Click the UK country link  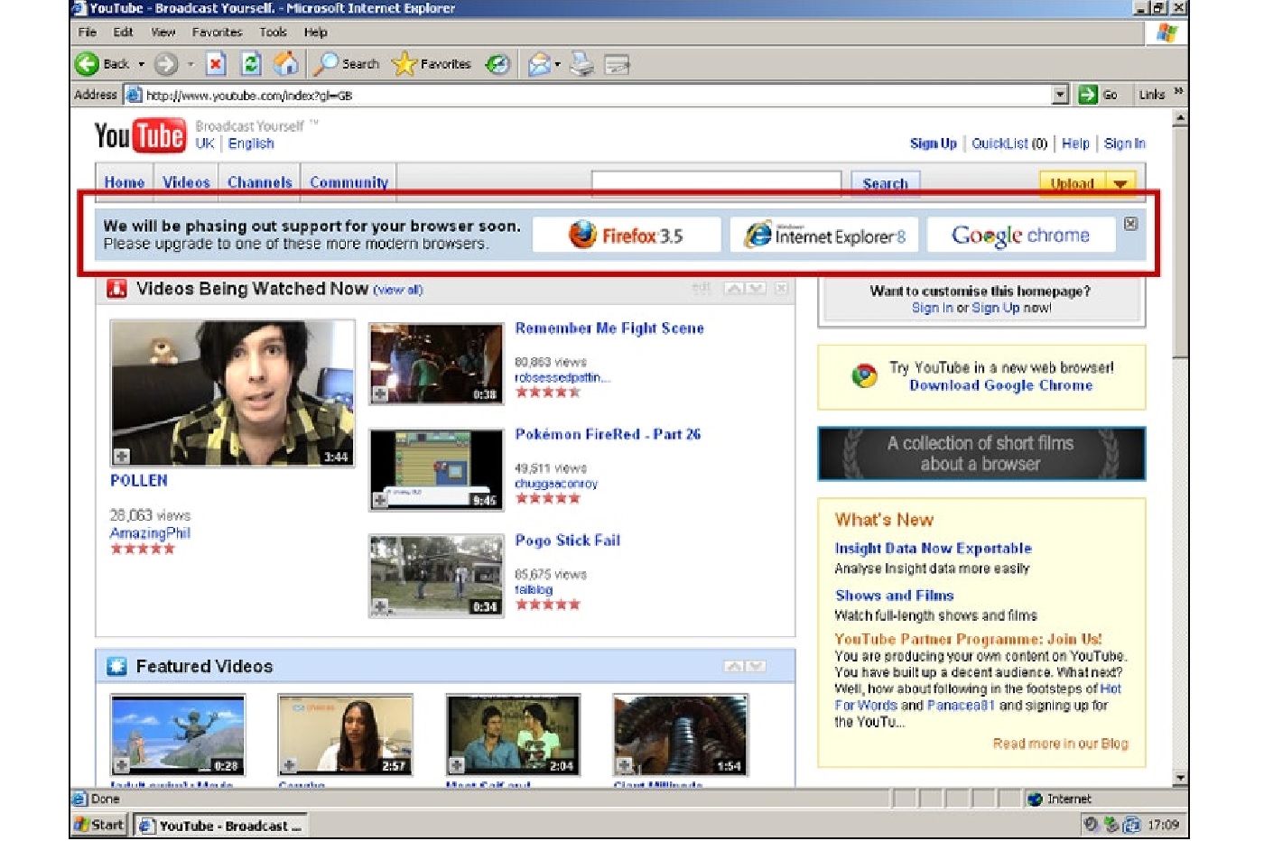click(205, 143)
